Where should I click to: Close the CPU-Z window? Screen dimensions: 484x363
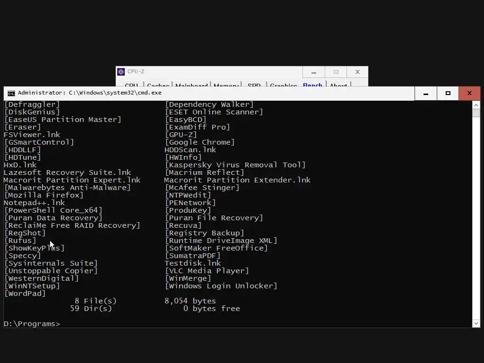click(357, 72)
